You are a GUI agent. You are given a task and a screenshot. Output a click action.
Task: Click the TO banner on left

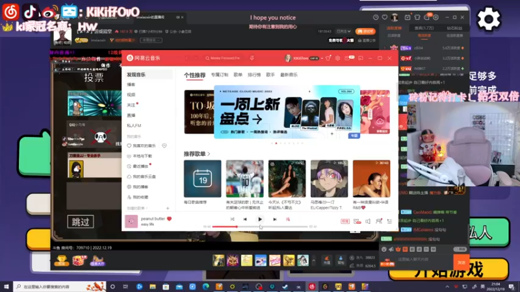[199, 112]
